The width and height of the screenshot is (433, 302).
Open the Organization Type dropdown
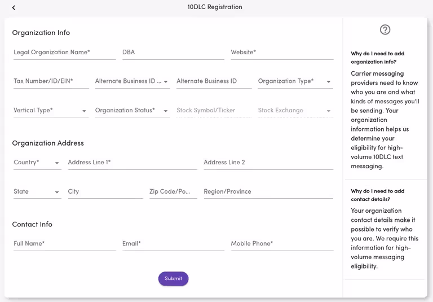click(x=295, y=81)
